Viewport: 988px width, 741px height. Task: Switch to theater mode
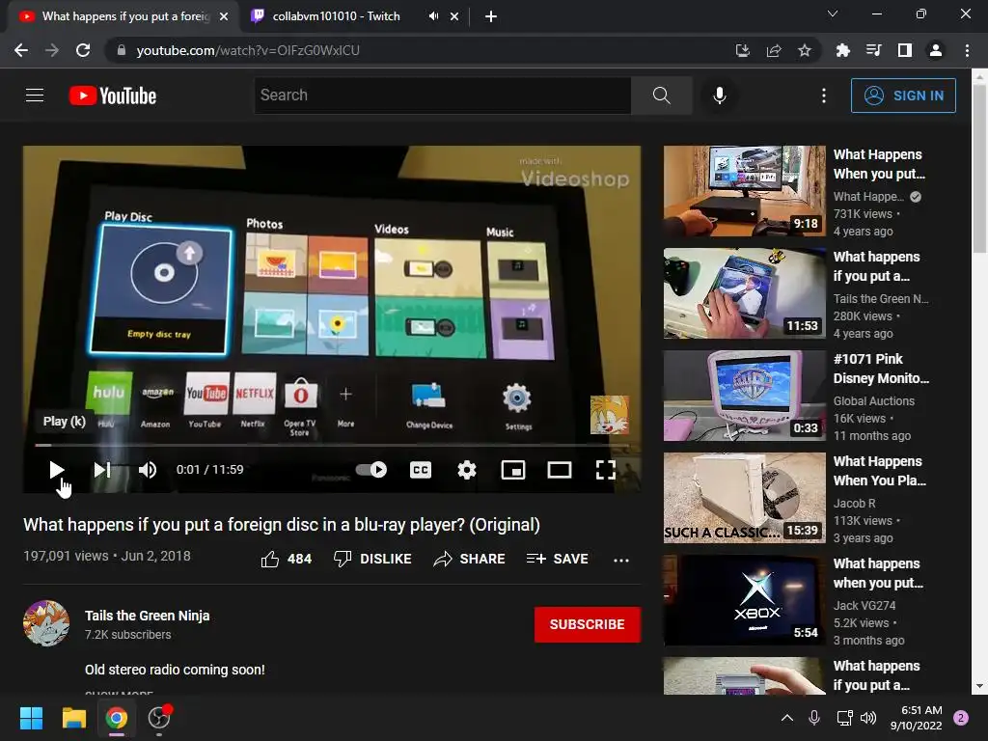[559, 470]
